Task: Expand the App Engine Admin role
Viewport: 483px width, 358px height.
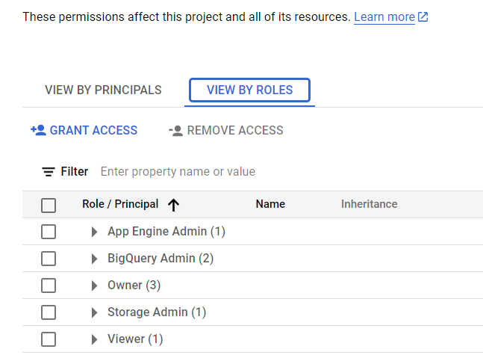Action: point(94,232)
